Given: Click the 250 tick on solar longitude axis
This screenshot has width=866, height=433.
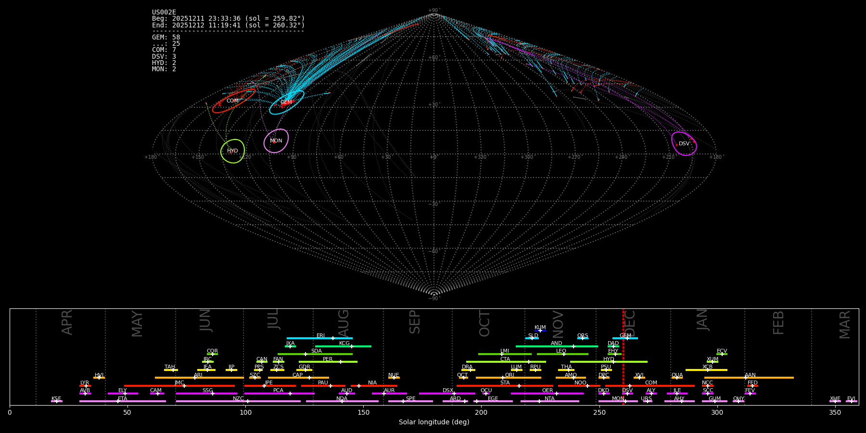Looking at the screenshot, I should 599,412.
